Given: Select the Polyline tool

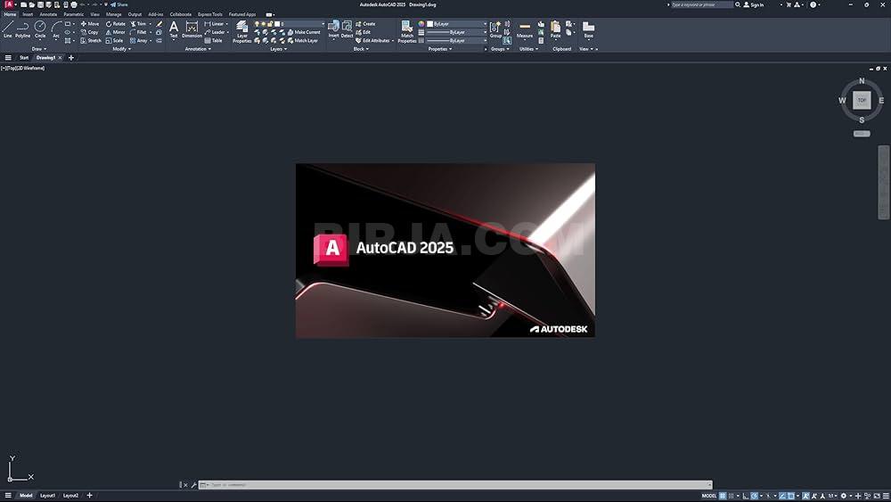Looking at the screenshot, I should pos(22,29).
